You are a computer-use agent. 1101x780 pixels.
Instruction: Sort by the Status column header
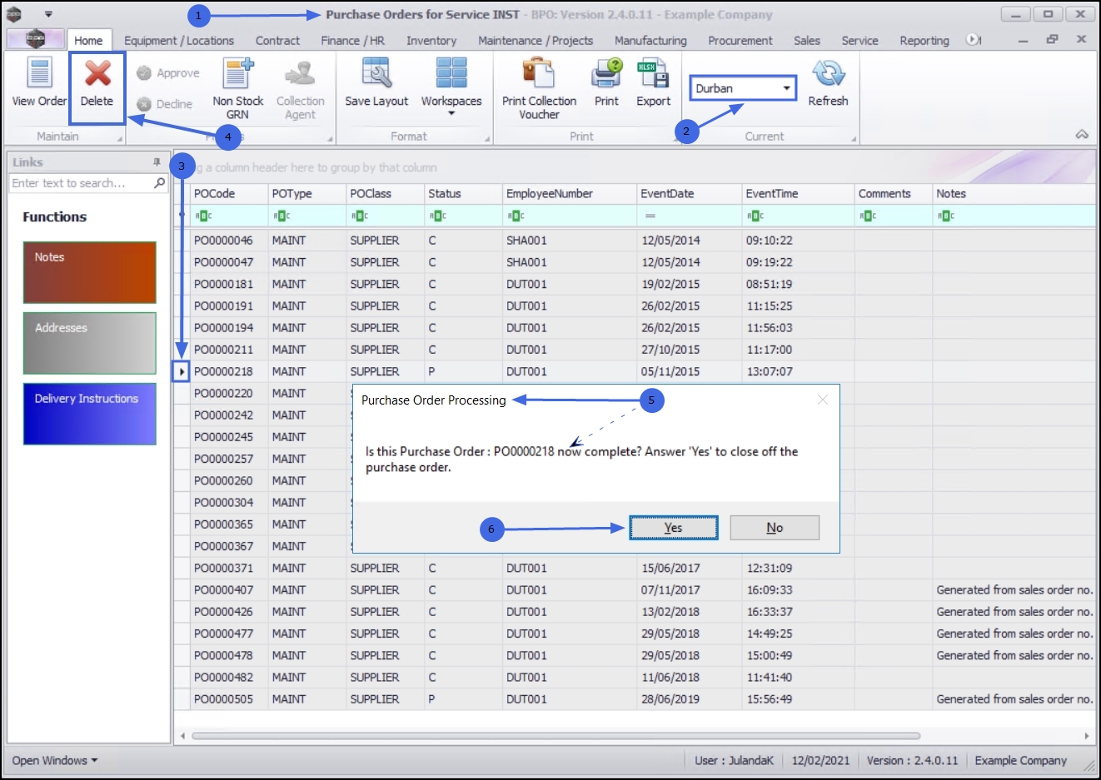[x=464, y=193]
